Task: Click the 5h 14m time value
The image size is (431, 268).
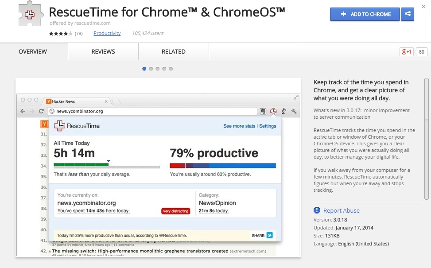Action: click(74, 153)
